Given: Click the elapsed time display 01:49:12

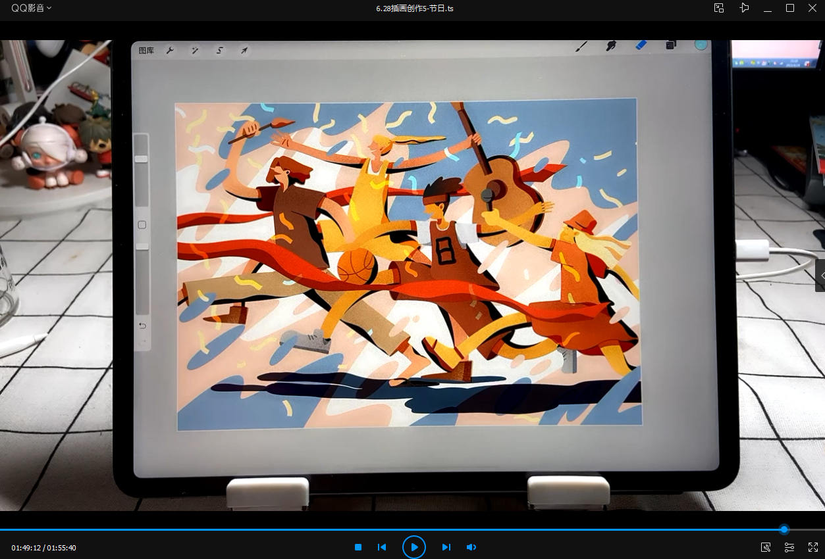Looking at the screenshot, I should click(x=26, y=548).
